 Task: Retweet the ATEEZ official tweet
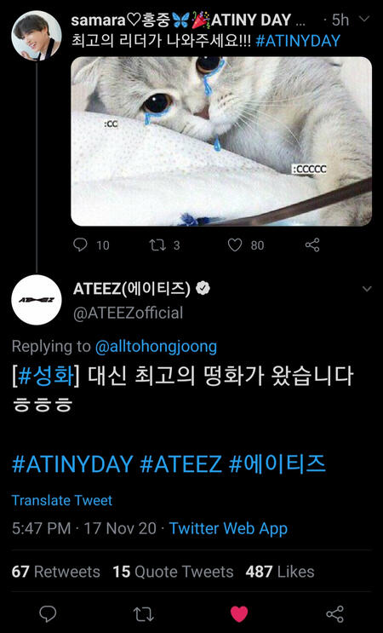coord(143,614)
